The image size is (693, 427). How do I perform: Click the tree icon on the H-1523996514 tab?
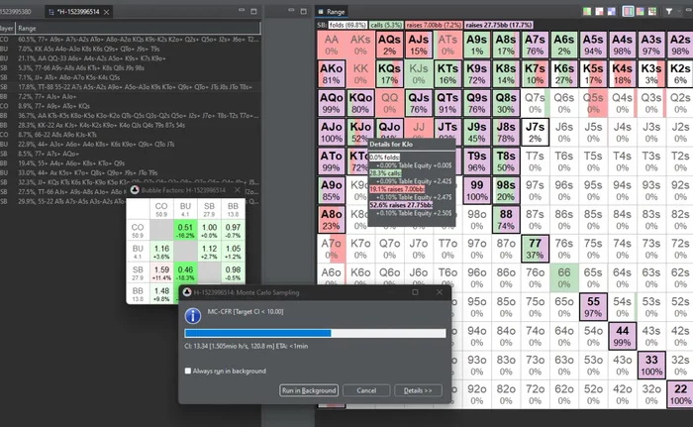tap(51, 12)
